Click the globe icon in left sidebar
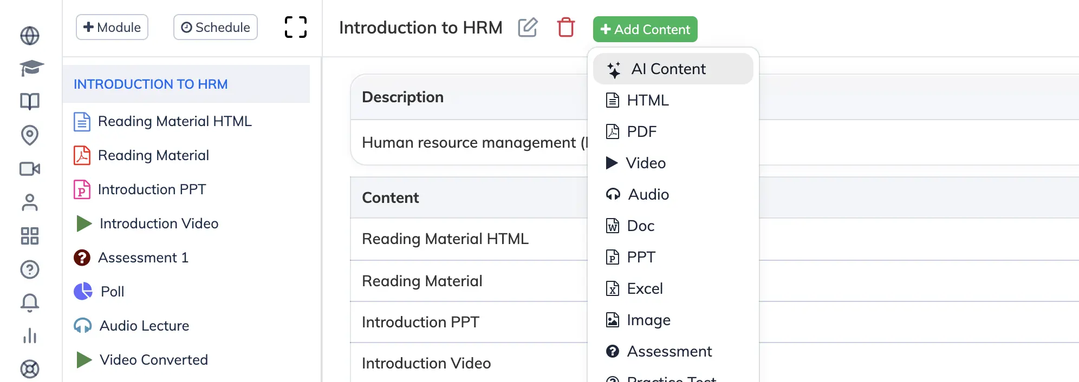The height and width of the screenshot is (382, 1079). click(30, 36)
